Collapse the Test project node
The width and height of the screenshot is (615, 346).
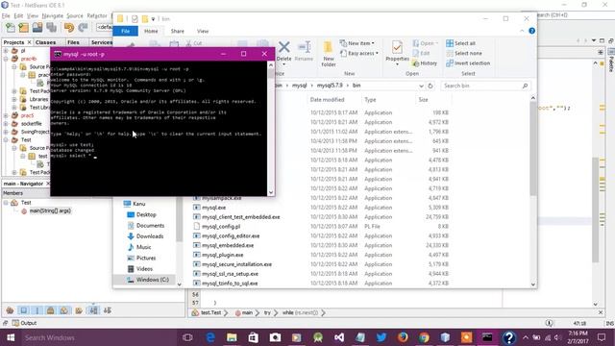point(6,140)
